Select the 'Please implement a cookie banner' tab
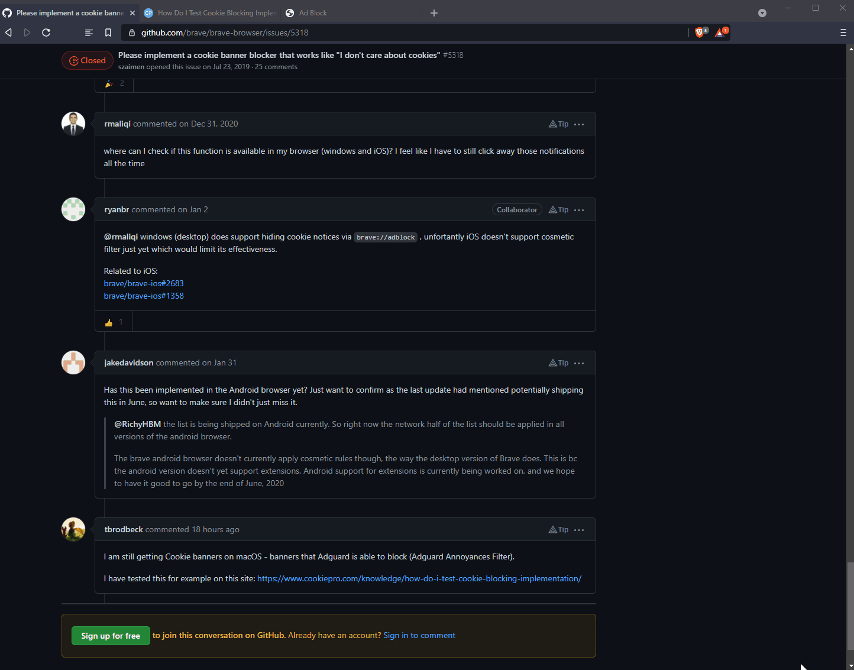Screen dimensions: 854x670 (x=70, y=13)
